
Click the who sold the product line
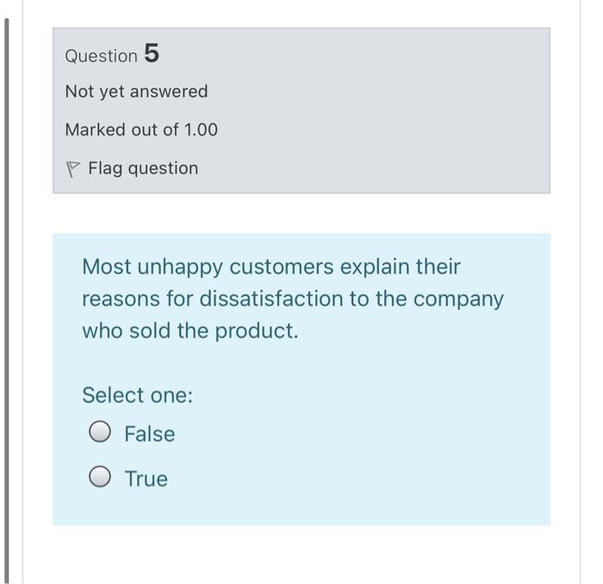190,331
